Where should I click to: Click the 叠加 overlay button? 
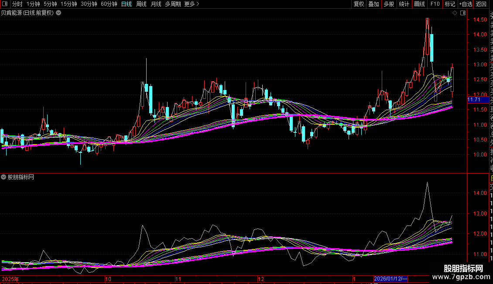pyautogui.click(x=373, y=4)
